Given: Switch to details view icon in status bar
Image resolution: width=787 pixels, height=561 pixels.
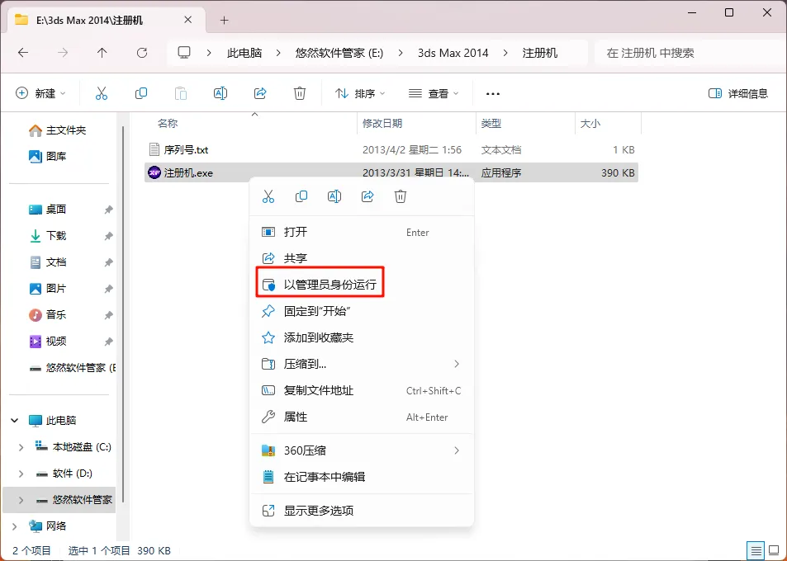Looking at the screenshot, I should click(756, 550).
